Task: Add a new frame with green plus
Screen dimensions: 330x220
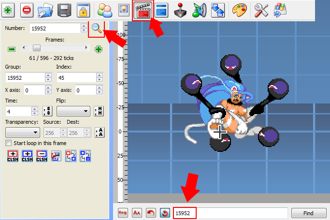Action: (x=99, y=49)
